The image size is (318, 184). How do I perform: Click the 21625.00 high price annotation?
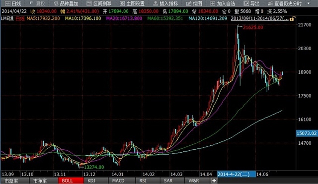253,28
